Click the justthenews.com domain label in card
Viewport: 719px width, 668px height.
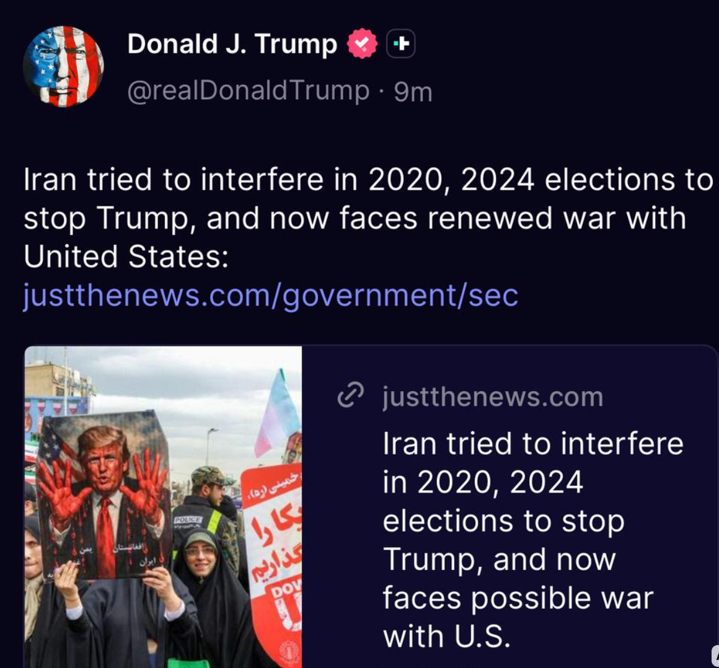(493, 397)
